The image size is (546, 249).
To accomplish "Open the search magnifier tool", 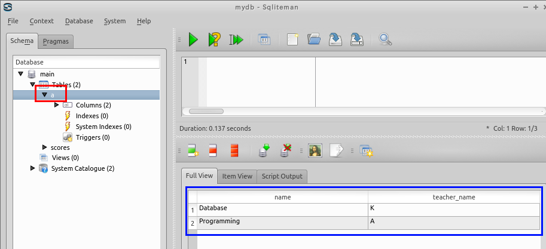I will [385, 39].
